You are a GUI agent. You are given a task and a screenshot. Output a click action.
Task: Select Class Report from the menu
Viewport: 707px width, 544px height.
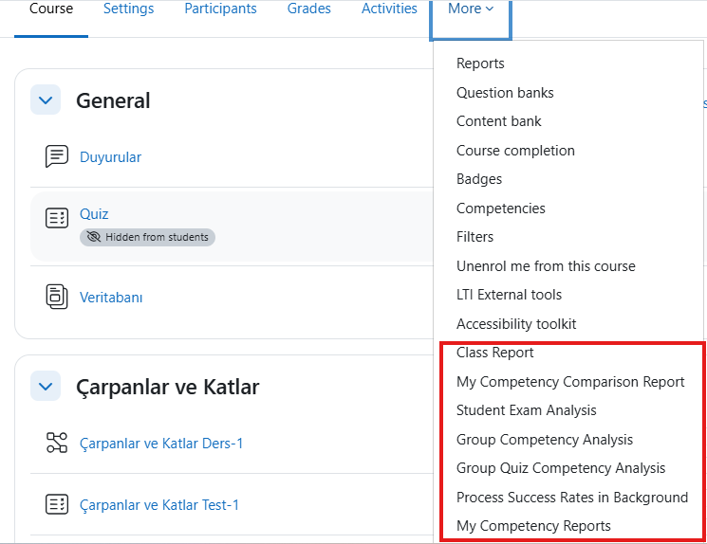(494, 353)
